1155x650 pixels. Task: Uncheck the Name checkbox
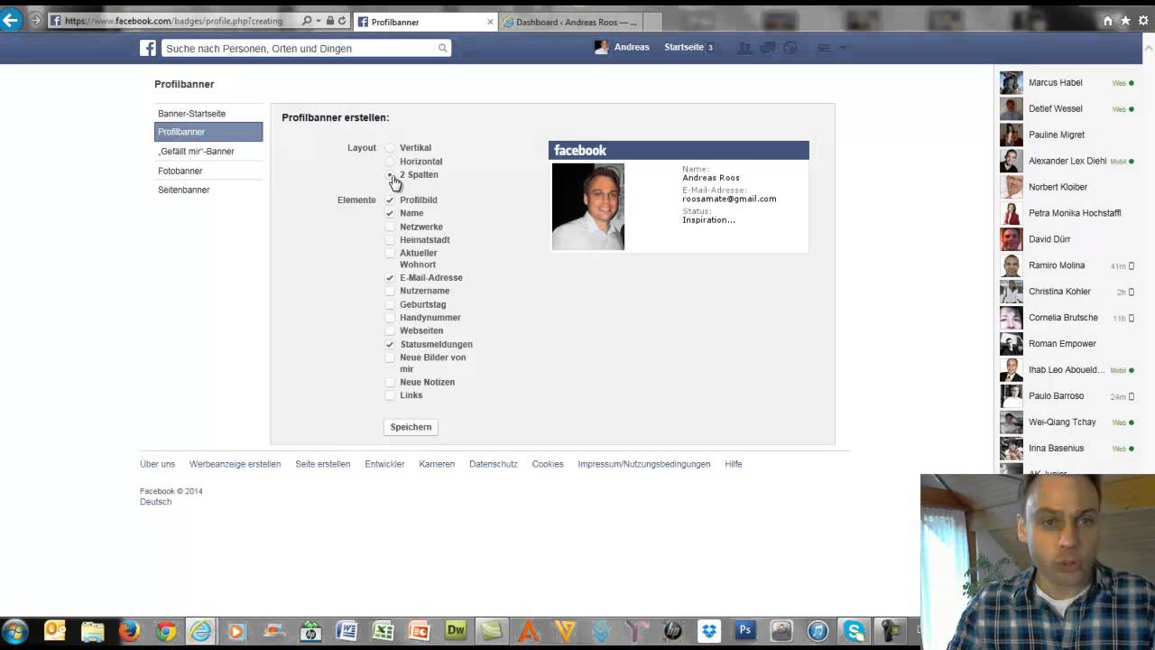point(390,214)
